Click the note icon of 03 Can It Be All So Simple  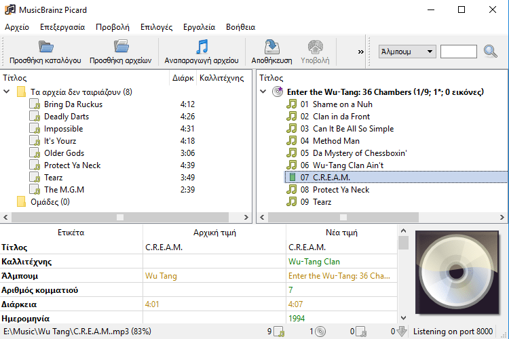(x=292, y=128)
